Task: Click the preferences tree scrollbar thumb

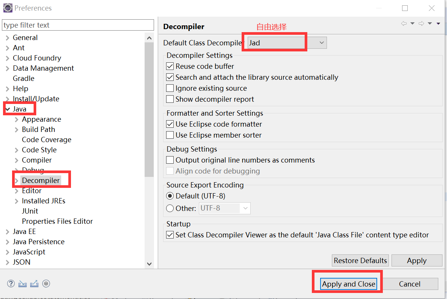Action: (149, 110)
